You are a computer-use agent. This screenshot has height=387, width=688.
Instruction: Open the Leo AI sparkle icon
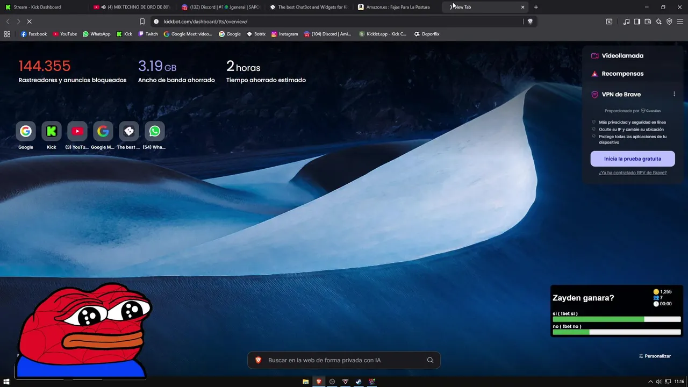[658, 21]
